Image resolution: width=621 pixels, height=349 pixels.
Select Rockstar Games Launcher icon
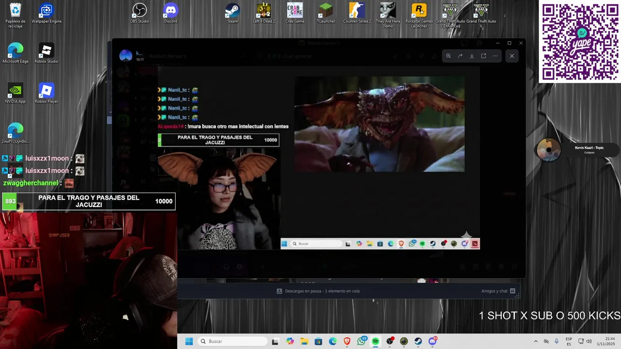tap(419, 16)
